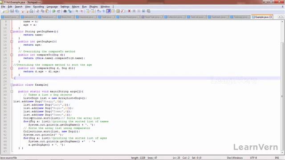Open the File menu
Screen dimensions: 285x160
3,7
